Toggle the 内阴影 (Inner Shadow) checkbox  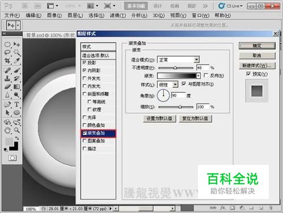click(85, 70)
